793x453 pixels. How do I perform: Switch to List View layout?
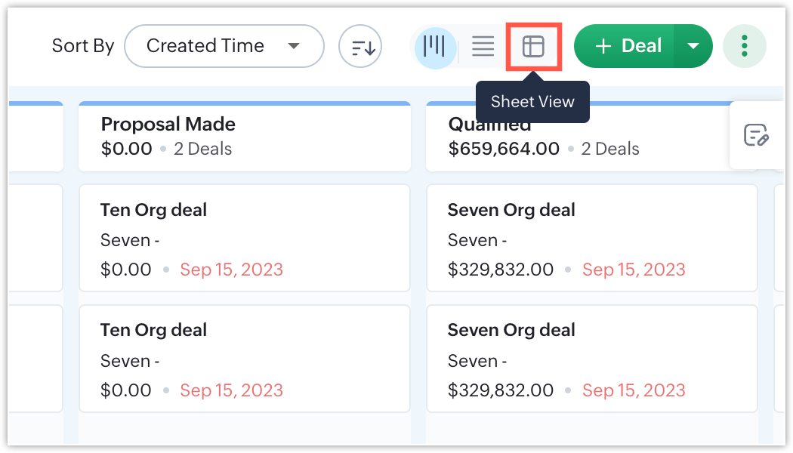[x=483, y=46]
